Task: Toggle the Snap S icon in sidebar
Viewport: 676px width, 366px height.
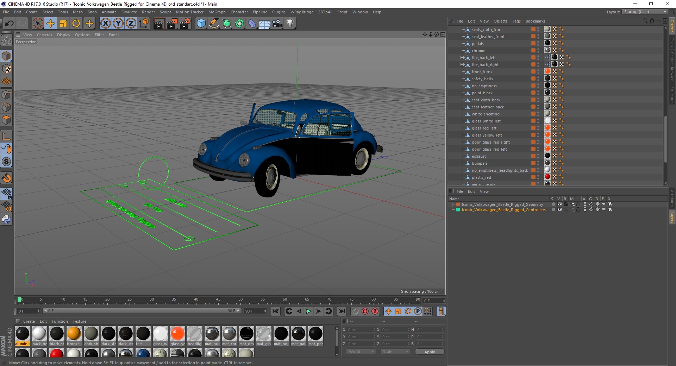Action: [6, 162]
